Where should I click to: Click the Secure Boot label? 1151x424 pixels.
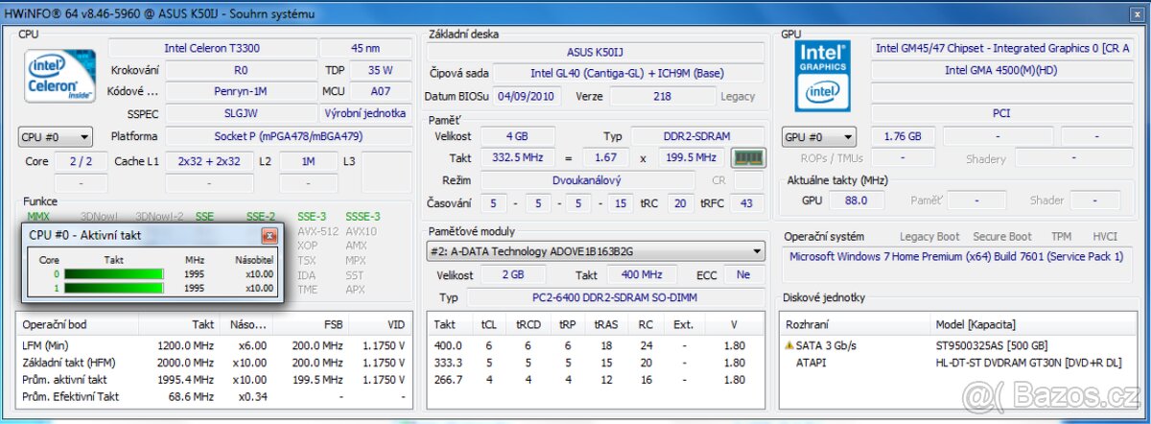1002,237
